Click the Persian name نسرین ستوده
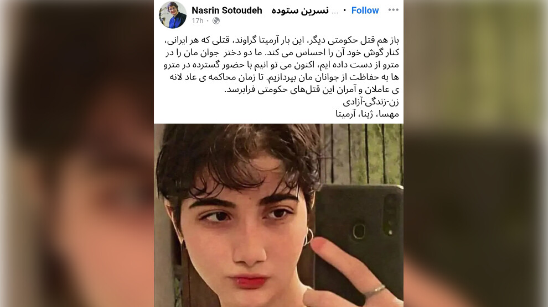The image size is (548, 307). pyautogui.click(x=300, y=11)
